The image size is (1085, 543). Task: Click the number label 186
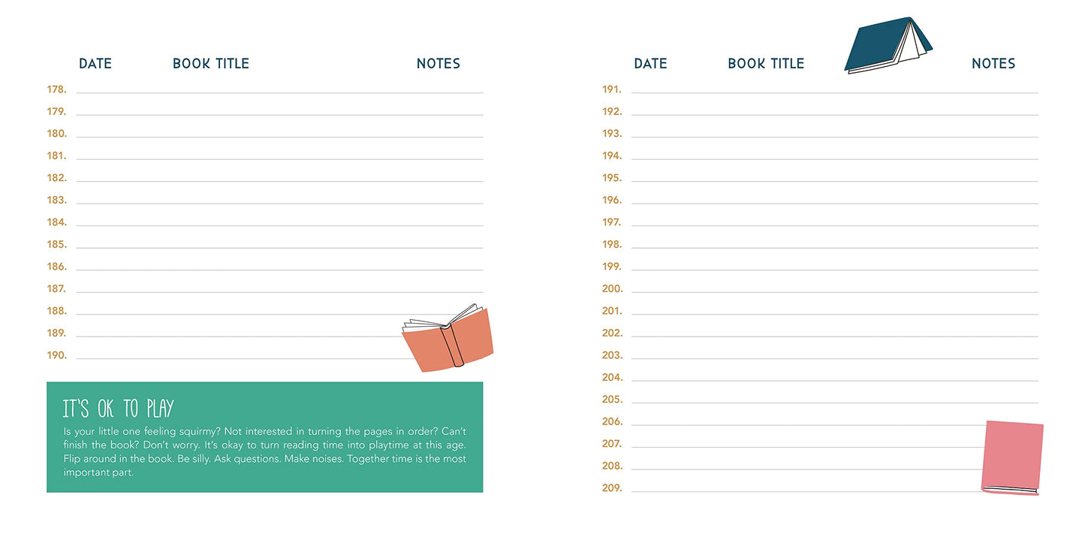click(x=57, y=267)
